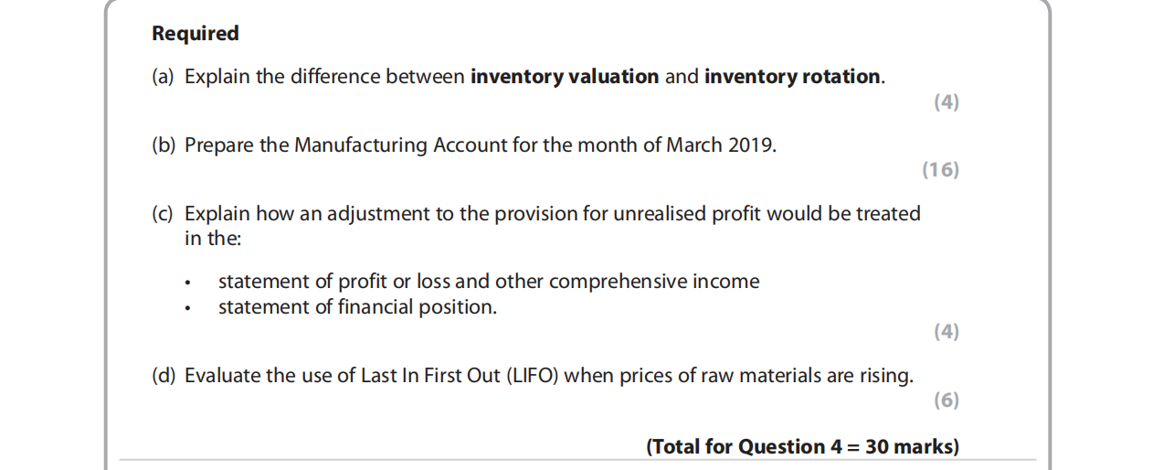Viewport: 1153px width, 470px height.
Task: Click the (6) marks indicator
Action: point(947,401)
